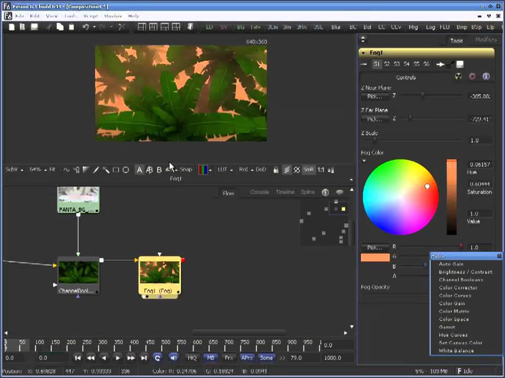This screenshot has height=378, width=505.
Task: Add a Merge tool with Mrg button
Action: click(413, 27)
